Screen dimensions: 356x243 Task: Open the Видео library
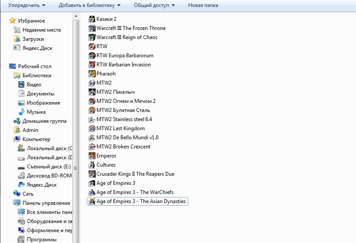click(34, 85)
